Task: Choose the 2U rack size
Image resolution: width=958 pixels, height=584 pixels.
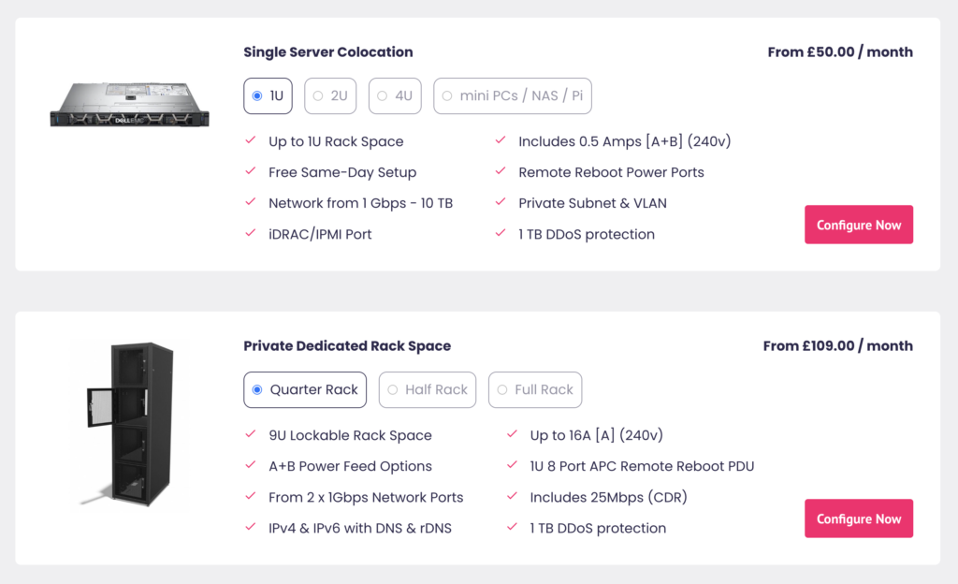Action: (329, 95)
